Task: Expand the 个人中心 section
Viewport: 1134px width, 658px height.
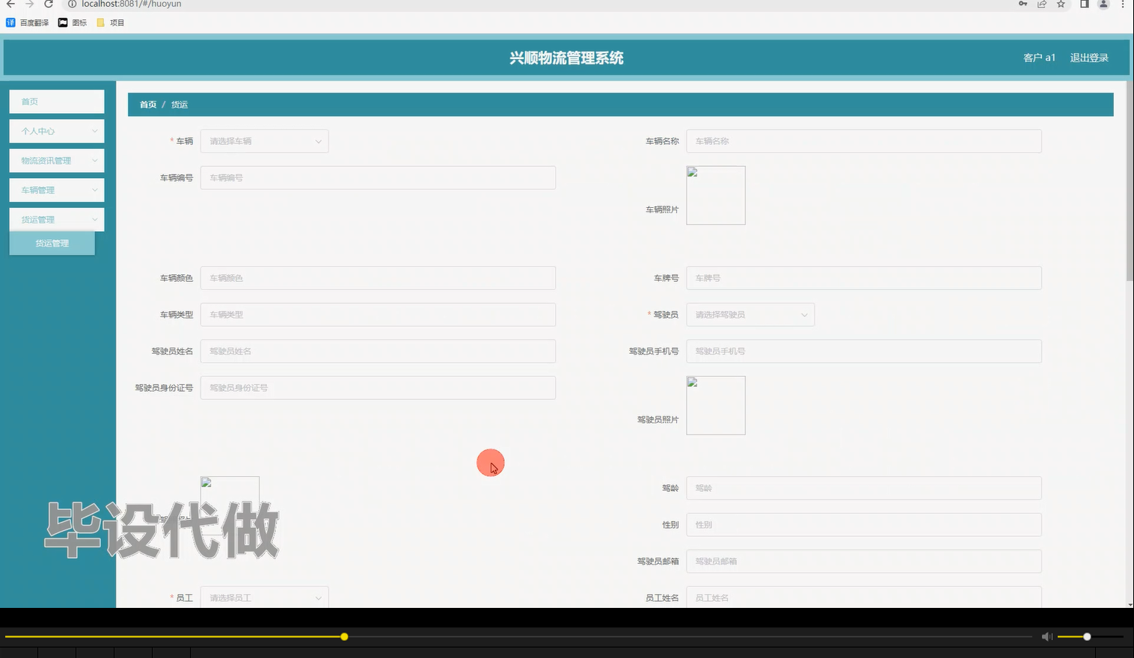Action: click(56, 131)
